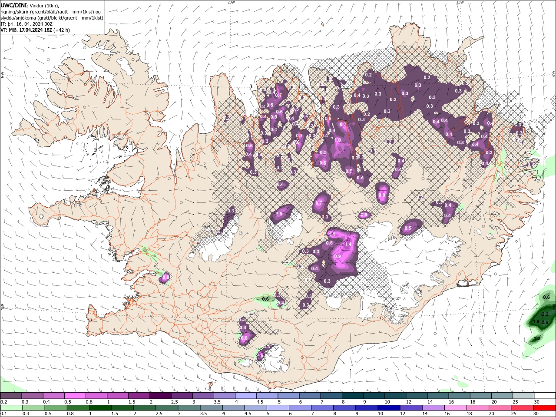Select the darkest purple 2 swatch, upper legend row
Viewport: 556px width, 417px height.
tap(160, 395)
